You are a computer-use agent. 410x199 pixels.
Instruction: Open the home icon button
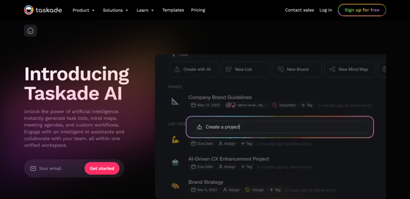tap(30, 30)
